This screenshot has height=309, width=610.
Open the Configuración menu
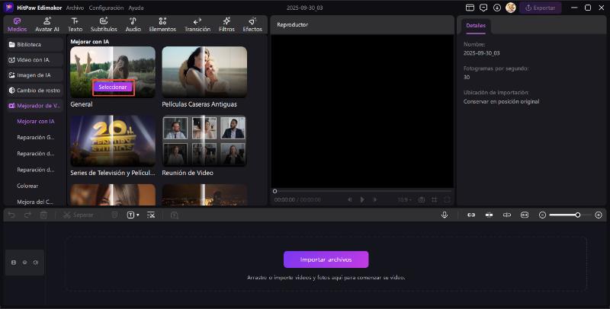pyautogui.click(x=106, y=8)
